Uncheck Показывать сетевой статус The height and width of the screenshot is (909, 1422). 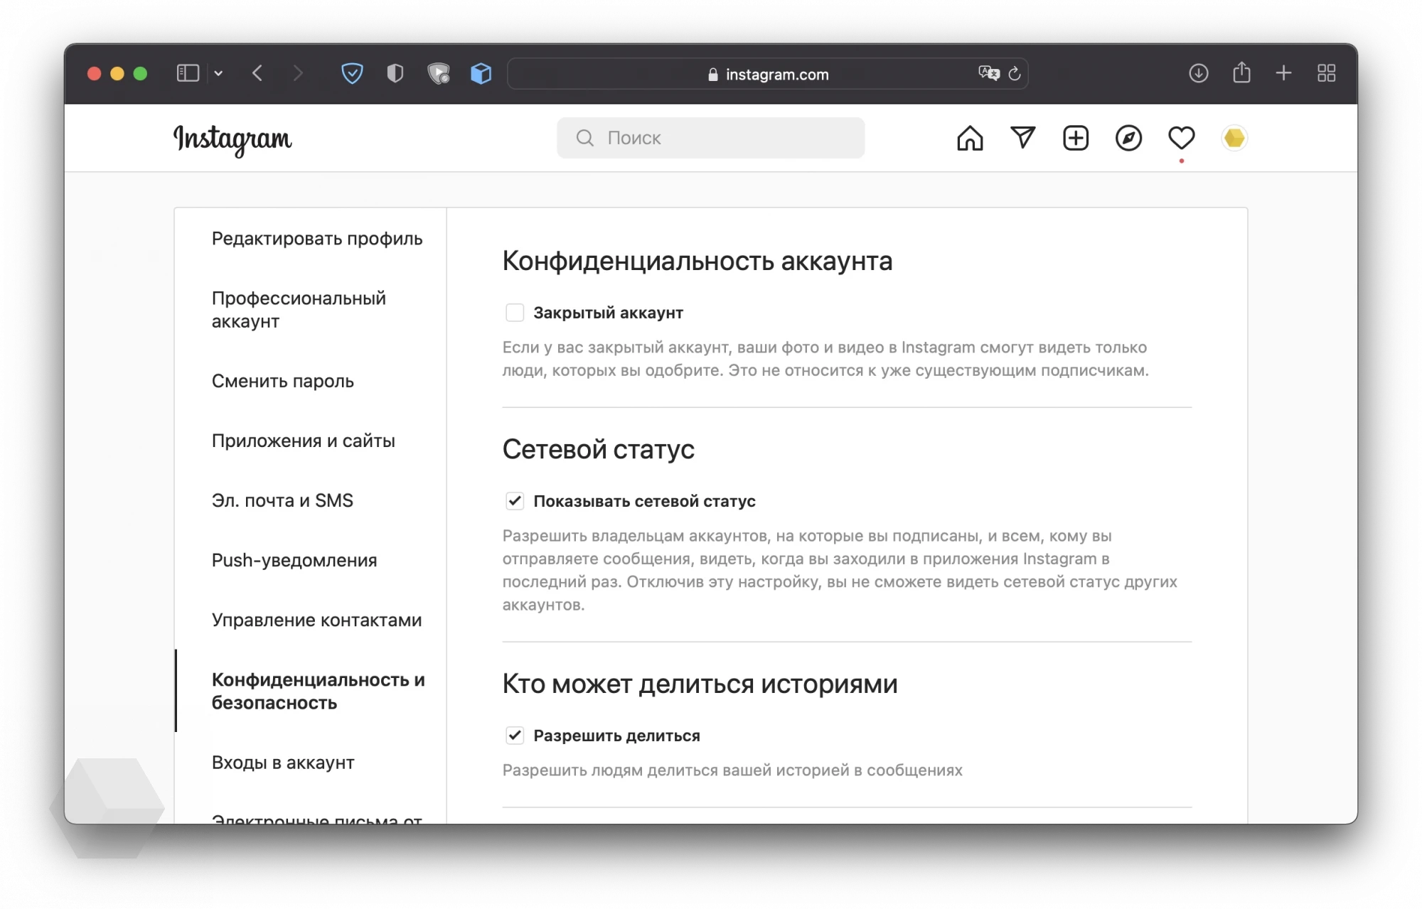(515, 501)
